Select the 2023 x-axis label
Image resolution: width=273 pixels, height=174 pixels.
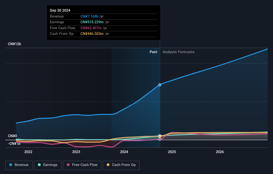76,152
